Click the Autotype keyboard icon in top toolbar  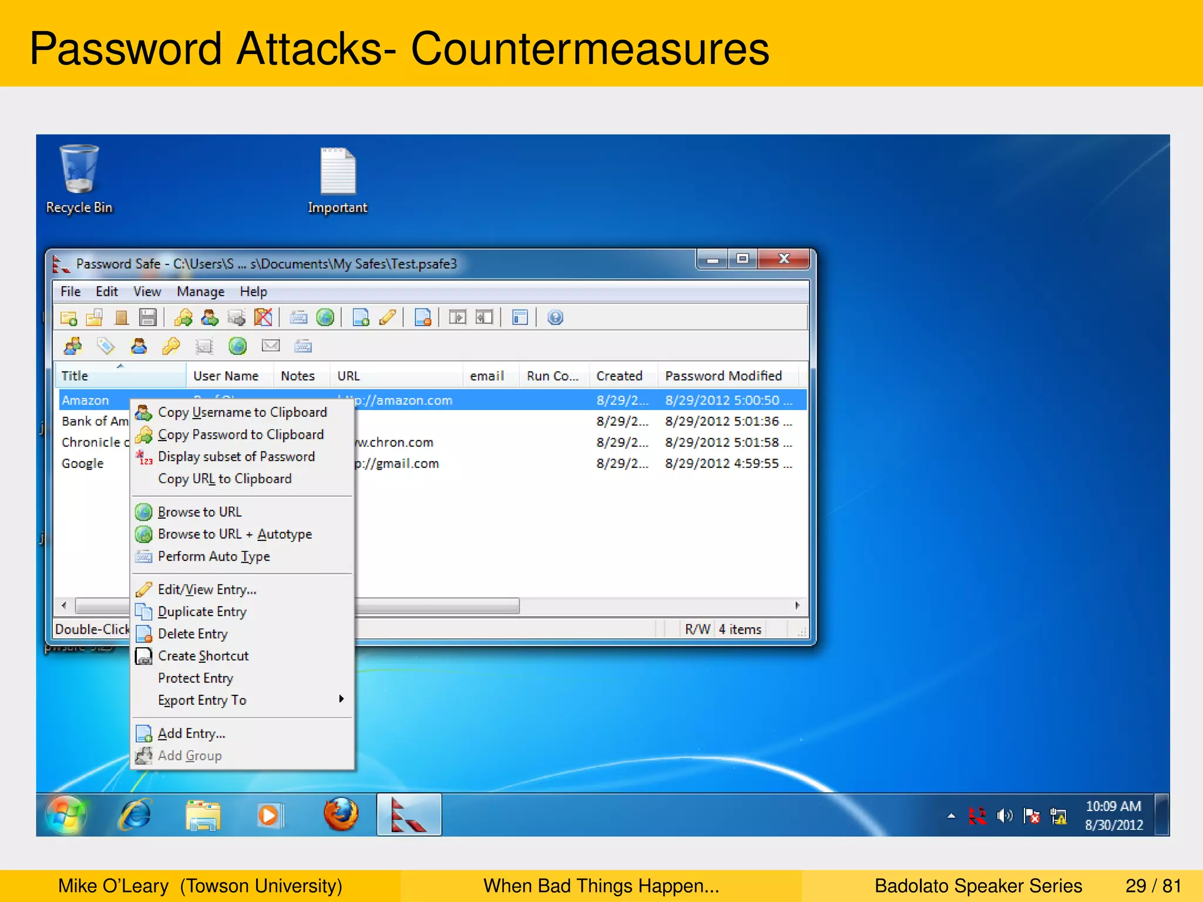298,318
